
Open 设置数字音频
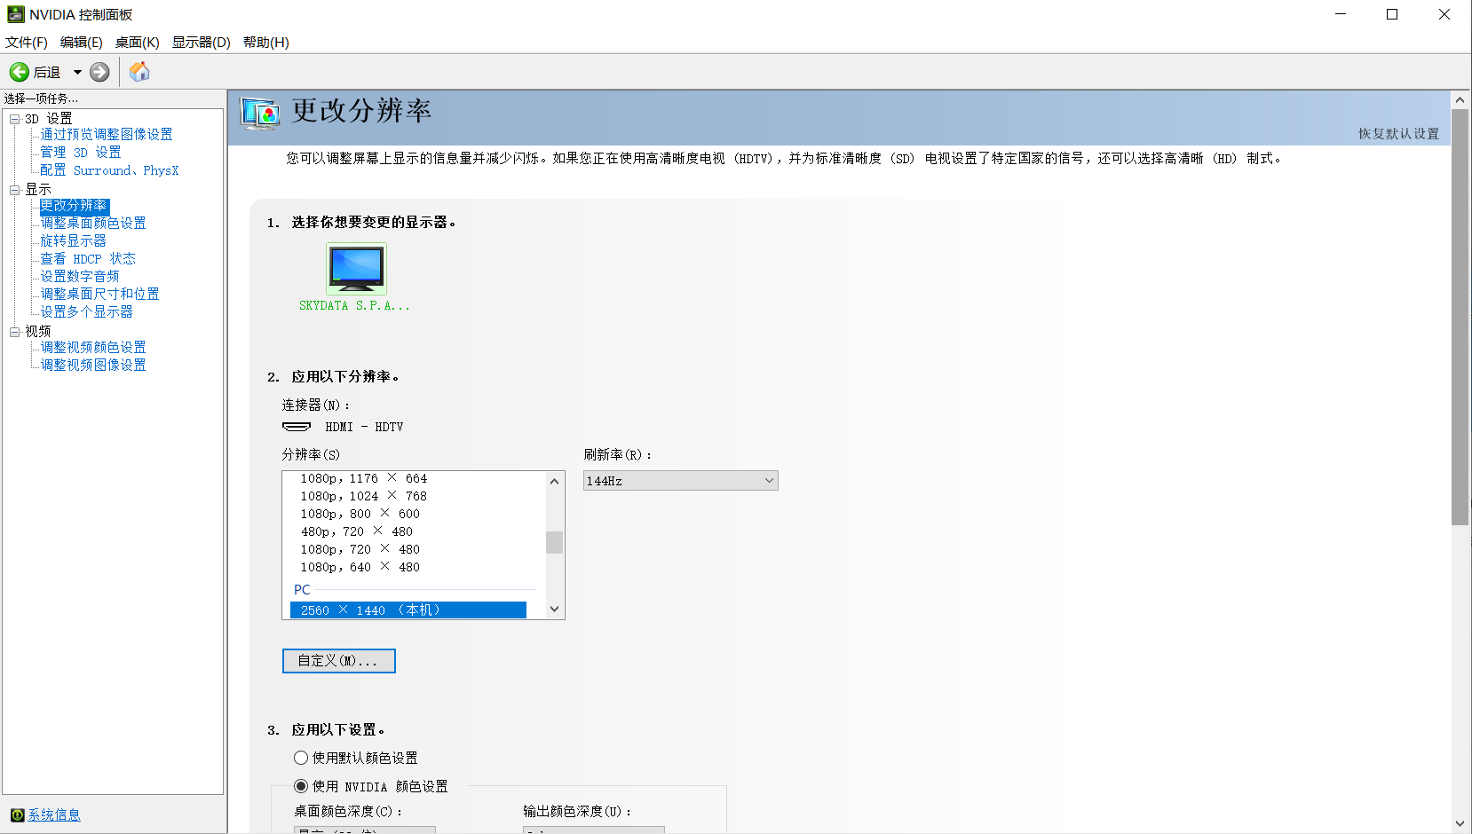pos(80,276)
